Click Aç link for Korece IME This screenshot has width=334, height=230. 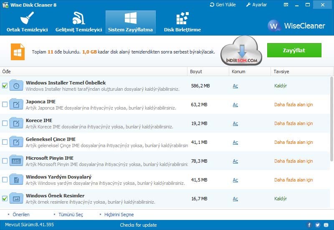point(235,123)
